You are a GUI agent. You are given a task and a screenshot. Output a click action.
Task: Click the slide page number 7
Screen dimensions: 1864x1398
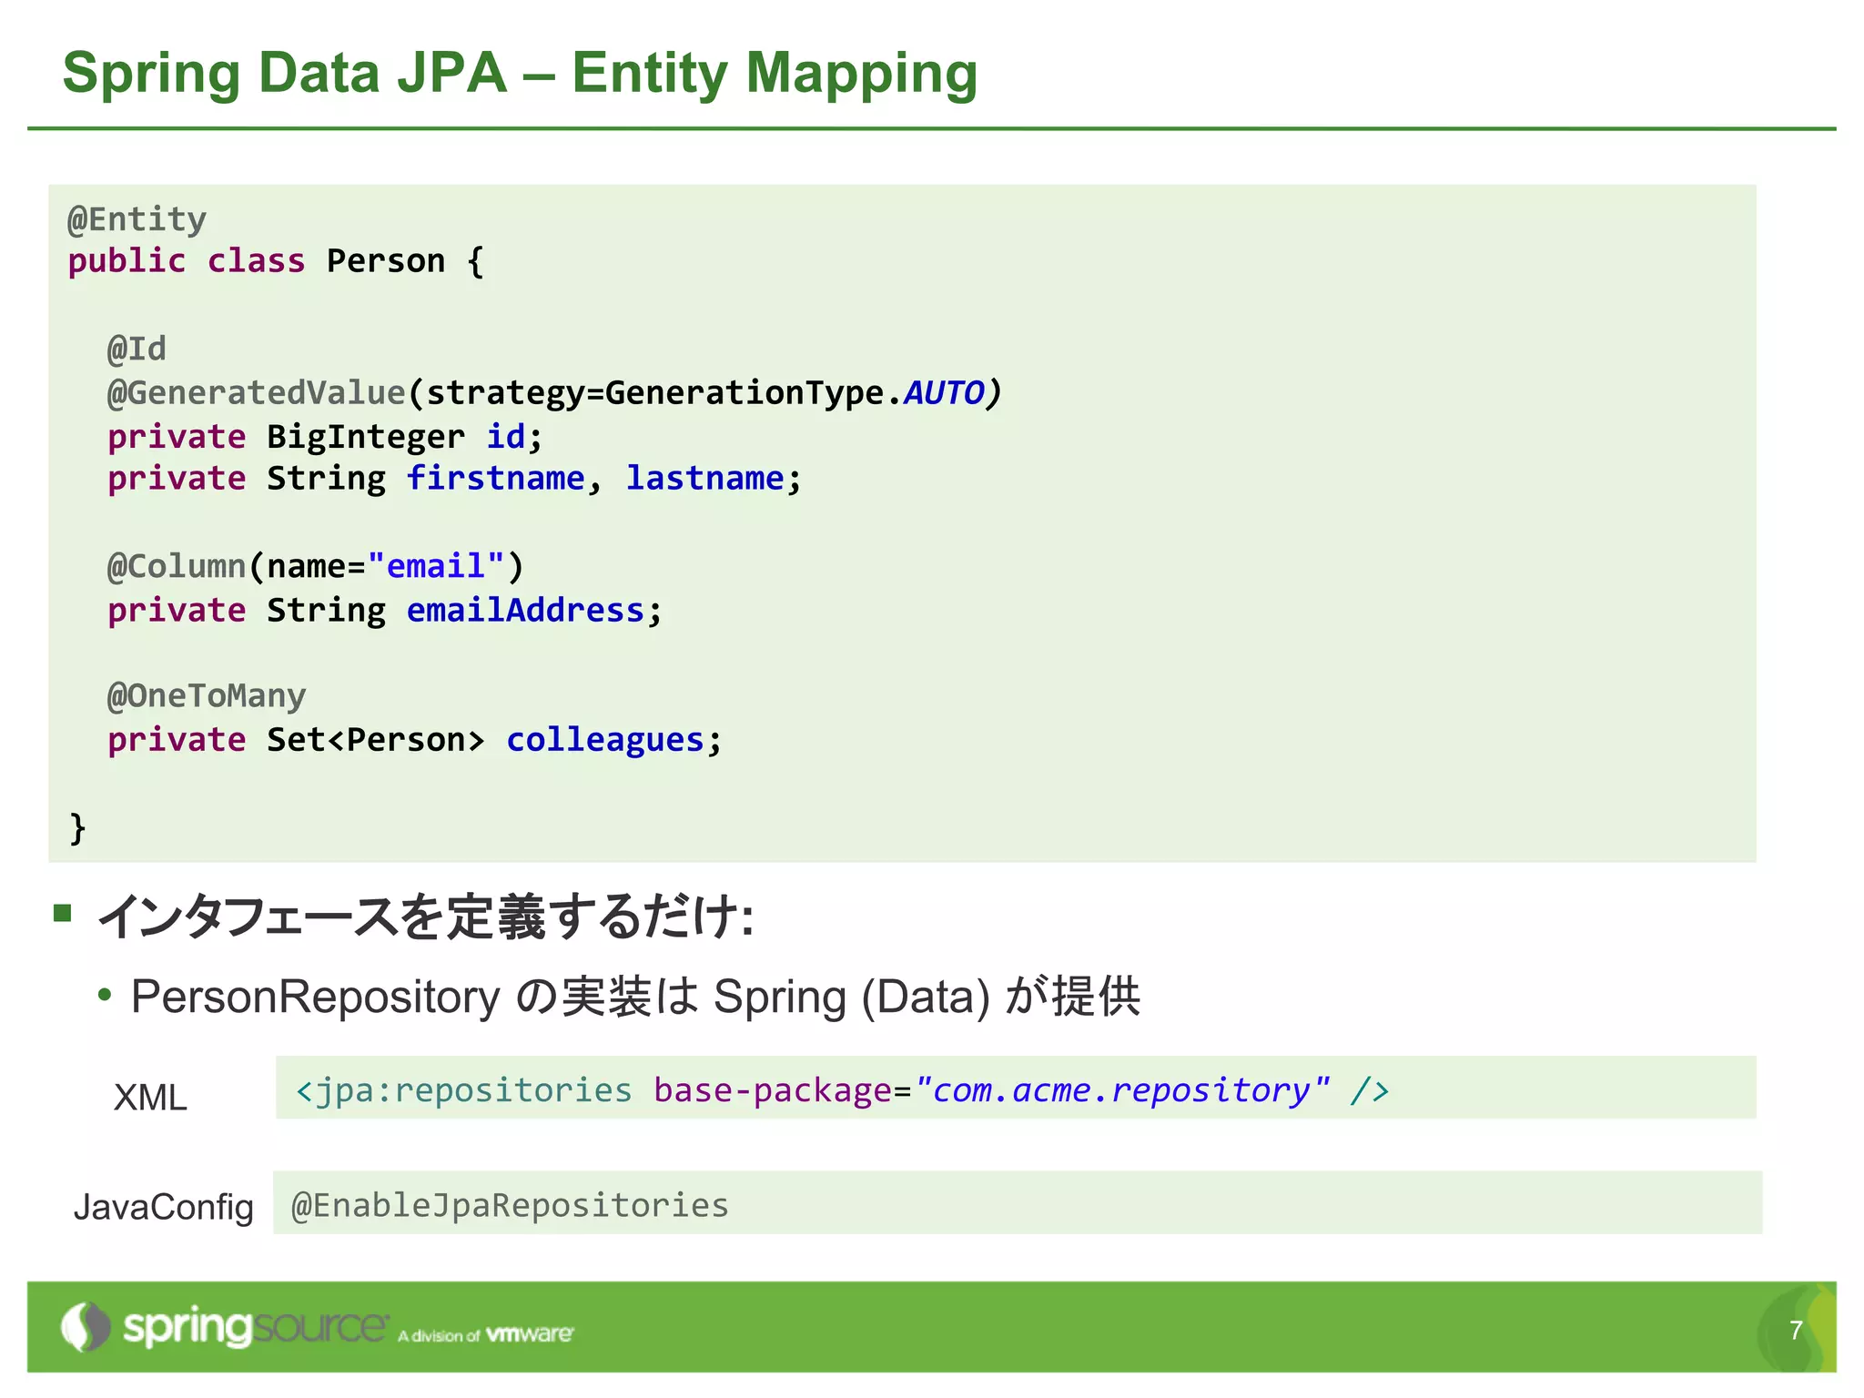[x=1796, y=1330]
